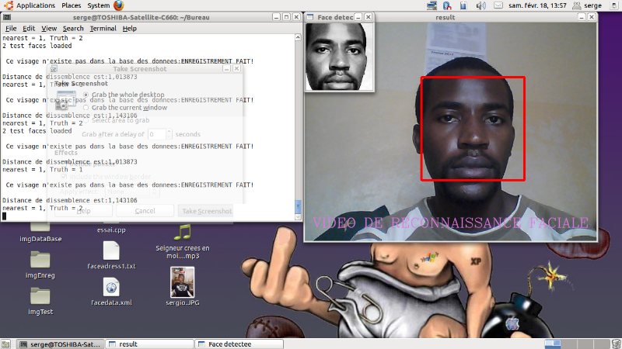The image size is (622, 349).
Task: Launch Firefox from the top panel
Action: pyautogui.click(x=119, y=5)
